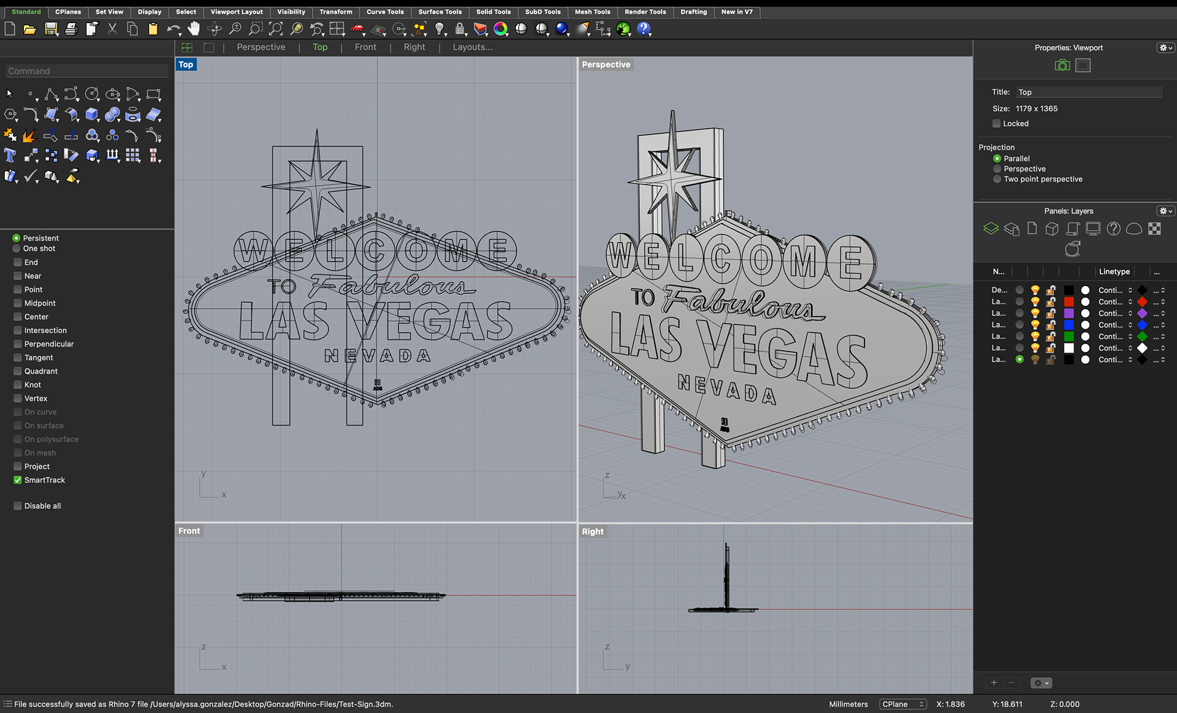Click the Cut scissors icon
1177x713 pixels.
click(x=112, y=29)
